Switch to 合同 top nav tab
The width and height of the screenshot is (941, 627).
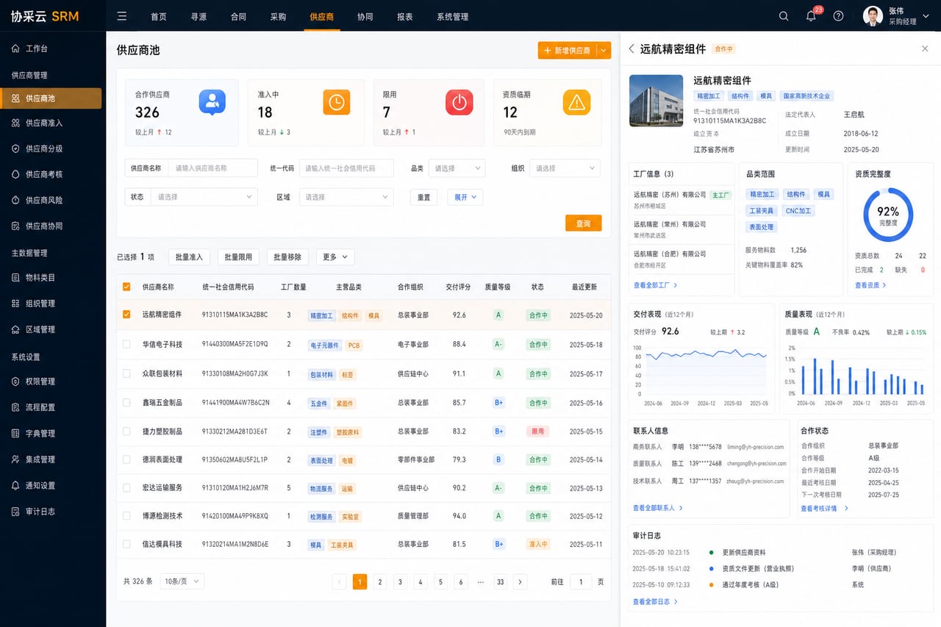tap(238, 16)
